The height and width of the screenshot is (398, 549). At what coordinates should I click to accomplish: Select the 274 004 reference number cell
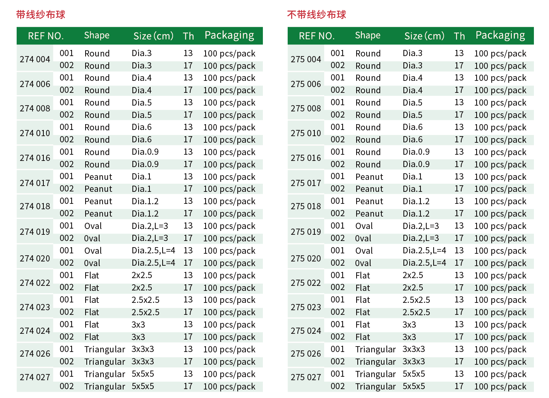coord(35,59)
